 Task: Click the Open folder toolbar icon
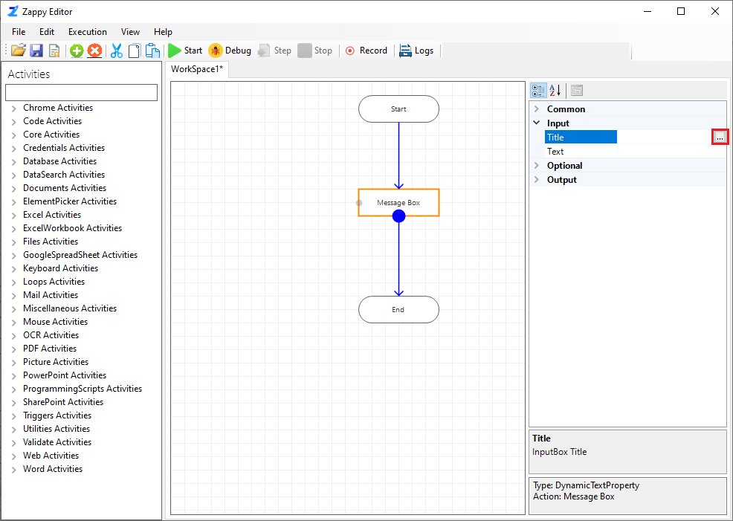[18, 51]
